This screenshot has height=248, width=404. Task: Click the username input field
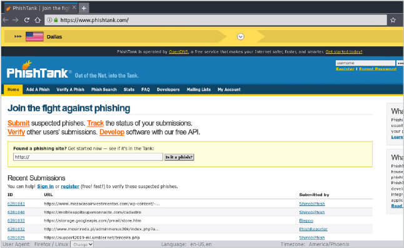(x=365, y=63)
